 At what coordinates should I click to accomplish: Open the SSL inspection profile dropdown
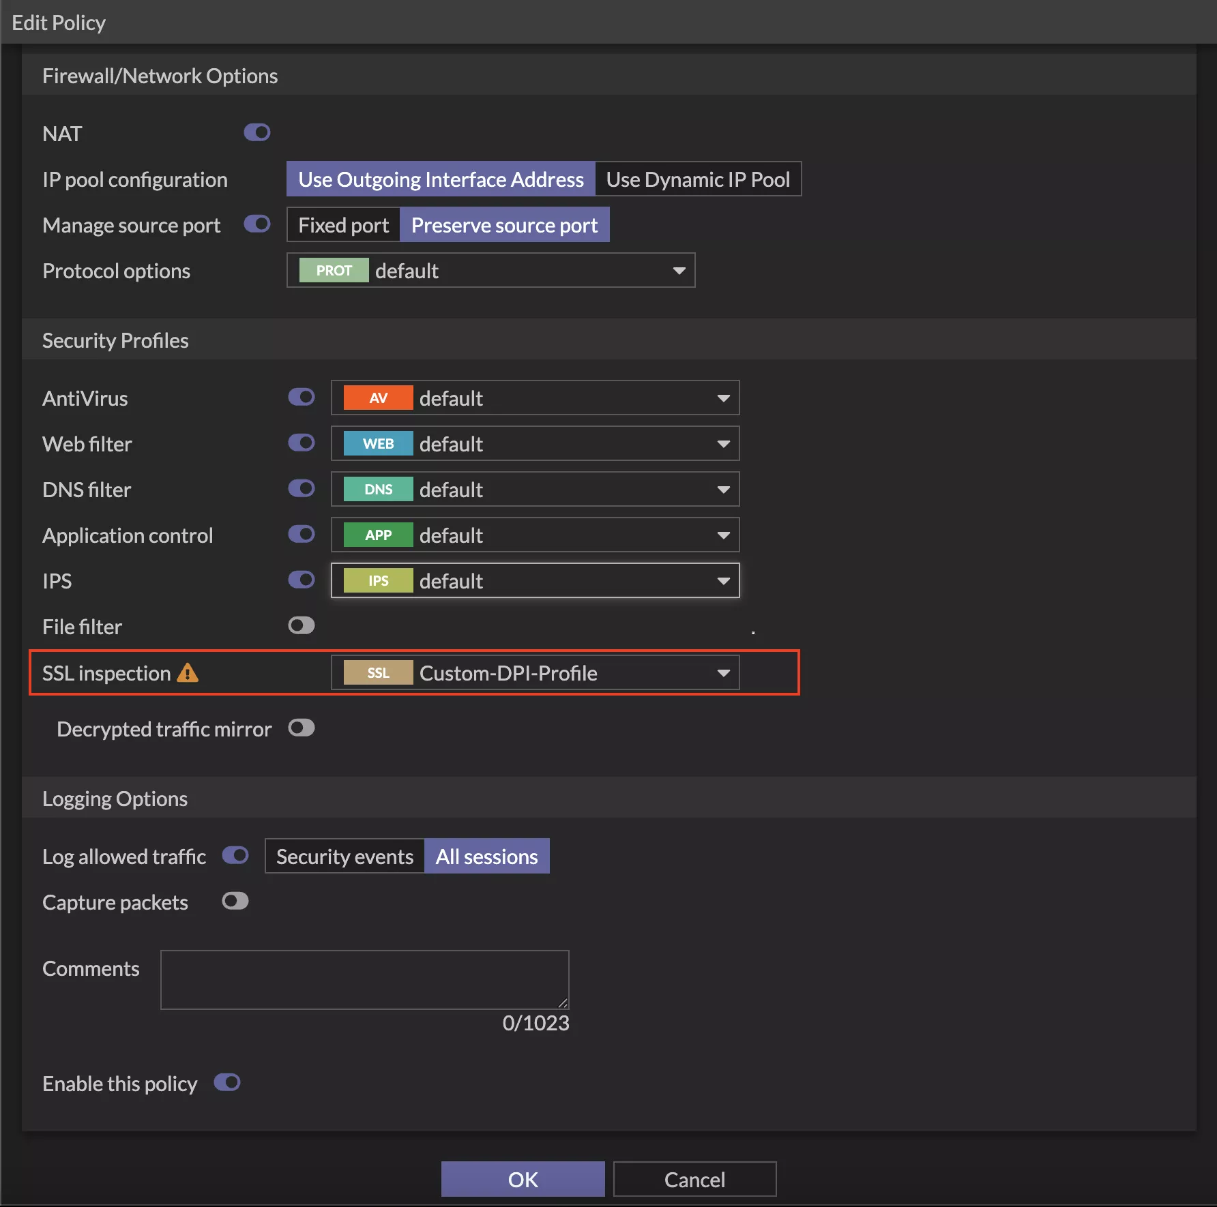click(536, 672)
